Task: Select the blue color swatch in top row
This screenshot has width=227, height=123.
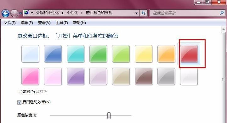Action: coord(53,54)
